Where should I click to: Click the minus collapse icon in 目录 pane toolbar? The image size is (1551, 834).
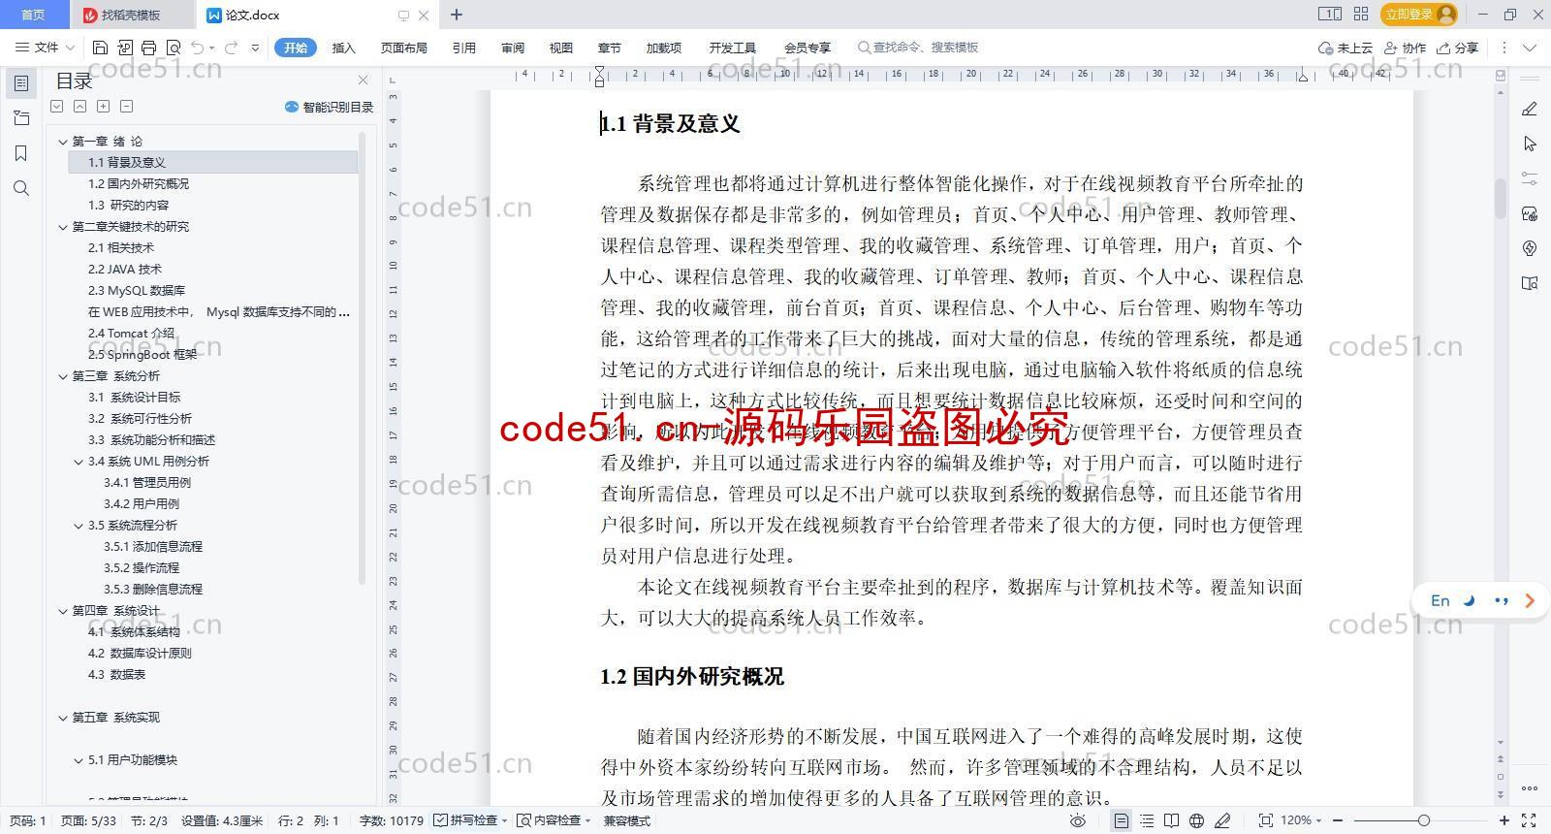(x=126, y=107)
